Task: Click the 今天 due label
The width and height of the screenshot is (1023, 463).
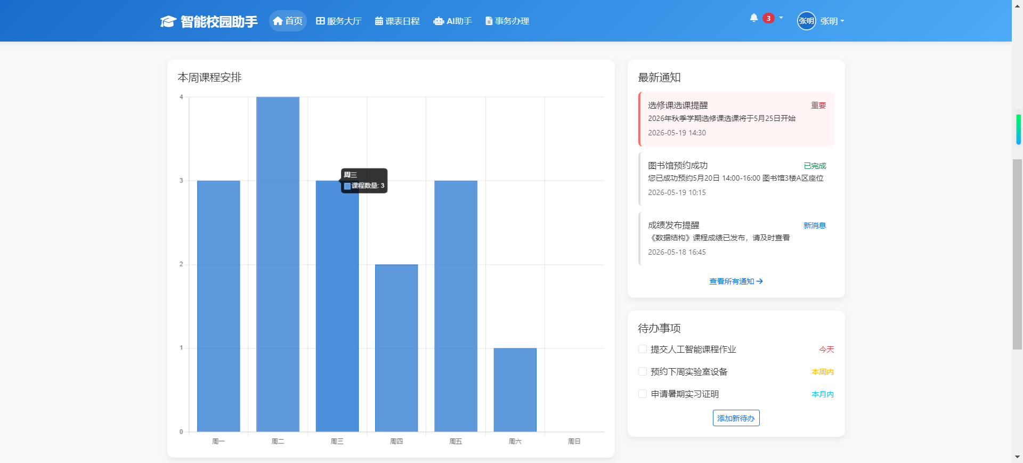Action: (x=826, y=350)
